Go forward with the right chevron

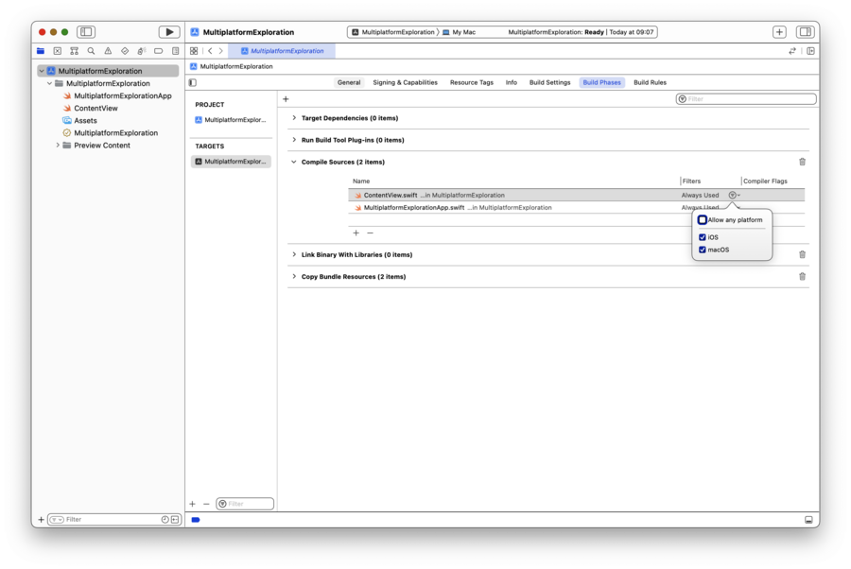(221, 51)
